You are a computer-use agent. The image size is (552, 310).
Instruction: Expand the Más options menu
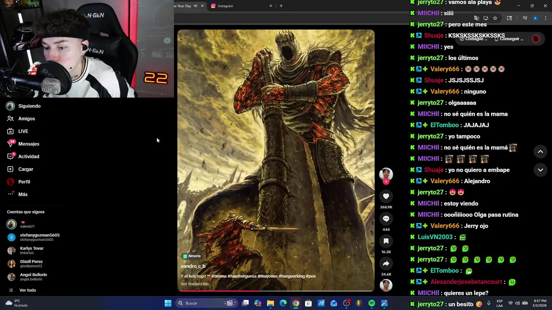tap(18, 194)
